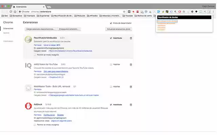The height and width of the screenshot is (135, 217).
Task: Toggle Modo de desarrollador checkbox
Action: pyautogui.click(x=111, y=23)
